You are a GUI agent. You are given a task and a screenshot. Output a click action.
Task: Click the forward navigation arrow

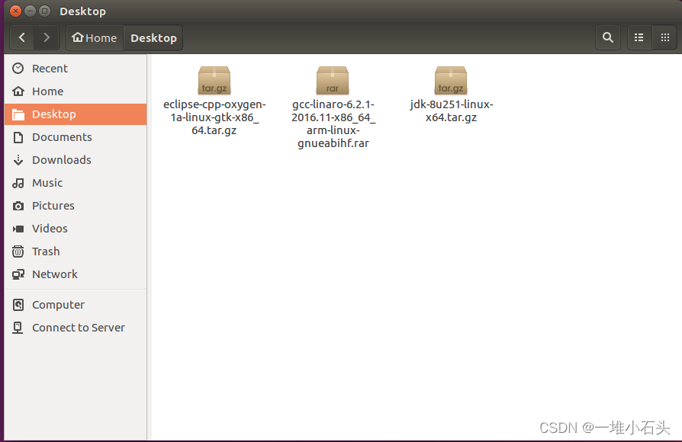point(46,37)
